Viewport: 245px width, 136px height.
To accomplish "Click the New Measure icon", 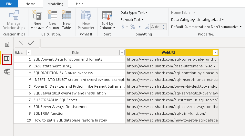I will coord(37,15).
